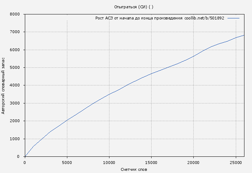Screen dimensions: 252x173
Task: Click the 3000 tick label on Y-axis
Action: [14, 103]
